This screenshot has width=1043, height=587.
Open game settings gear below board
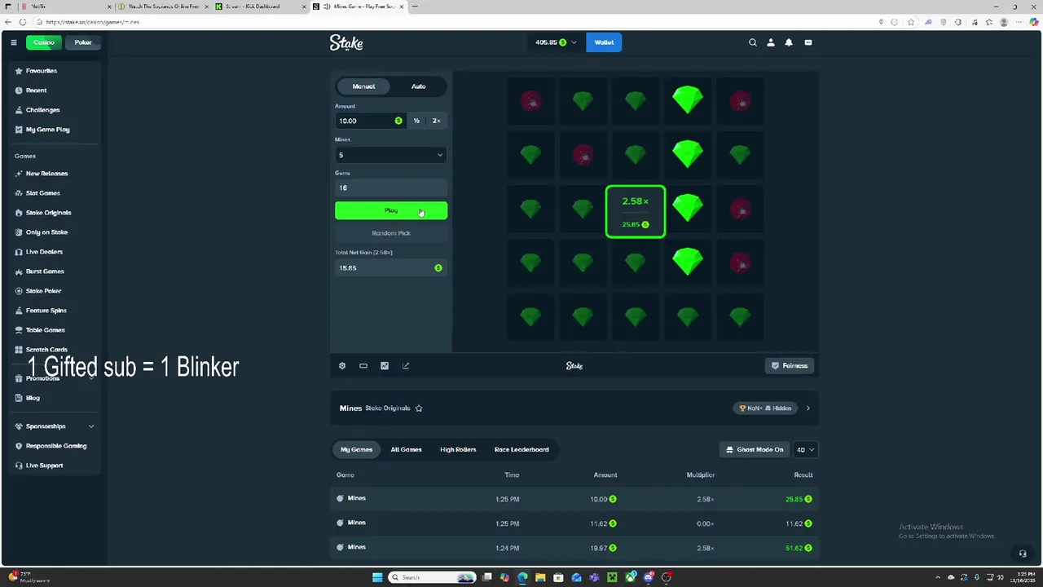click(x=342, y=366)
